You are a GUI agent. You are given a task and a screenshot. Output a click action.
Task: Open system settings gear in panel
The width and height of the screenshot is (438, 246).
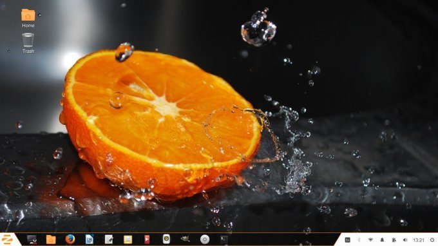pos(205,240)
